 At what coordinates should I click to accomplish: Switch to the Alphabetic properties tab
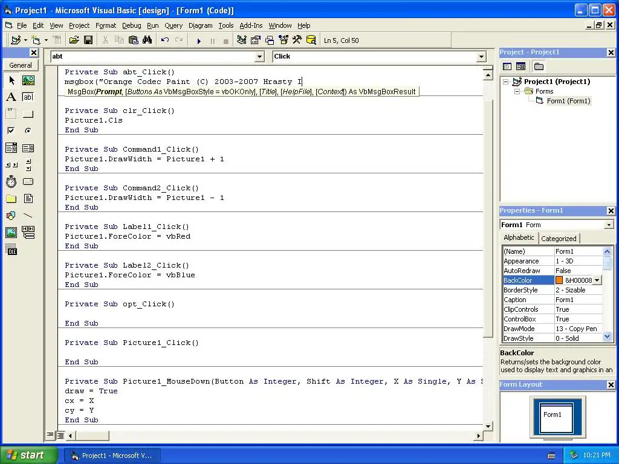coord(519,237)
